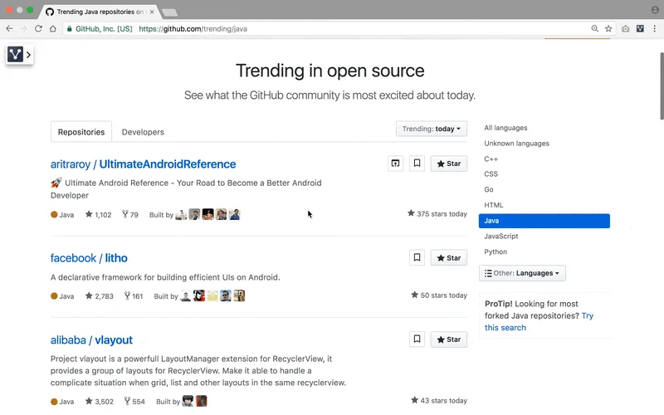664x415 pixels.
Task: Click the zoom magnifier icon in address bar
Action: coord(594,28)
